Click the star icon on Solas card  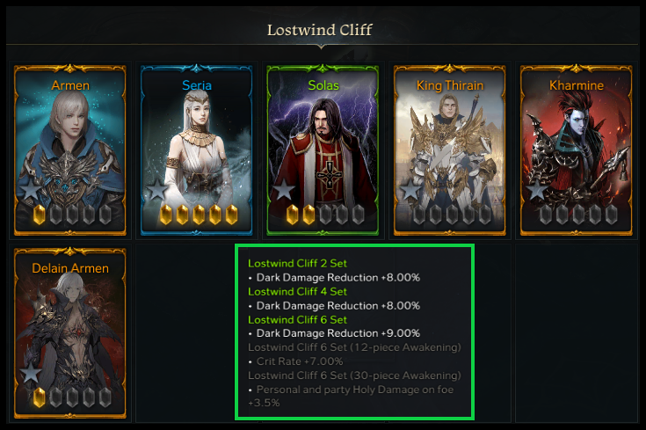tap(284, 190)
